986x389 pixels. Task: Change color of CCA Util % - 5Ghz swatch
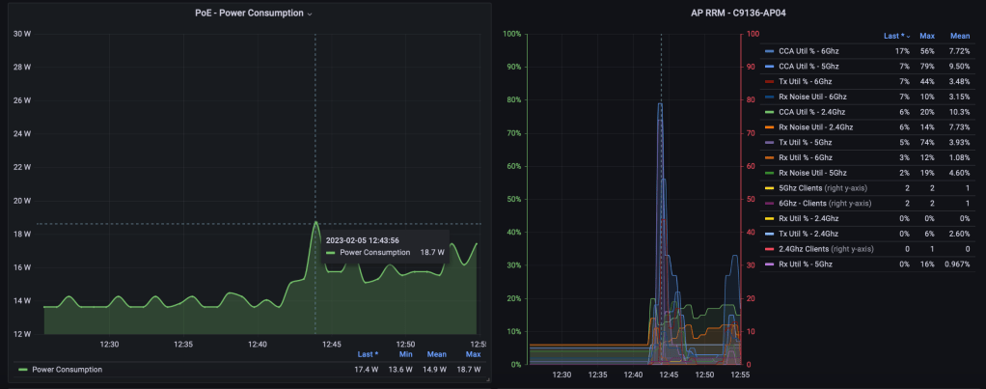pyautogui.click(x=769, y=67)
